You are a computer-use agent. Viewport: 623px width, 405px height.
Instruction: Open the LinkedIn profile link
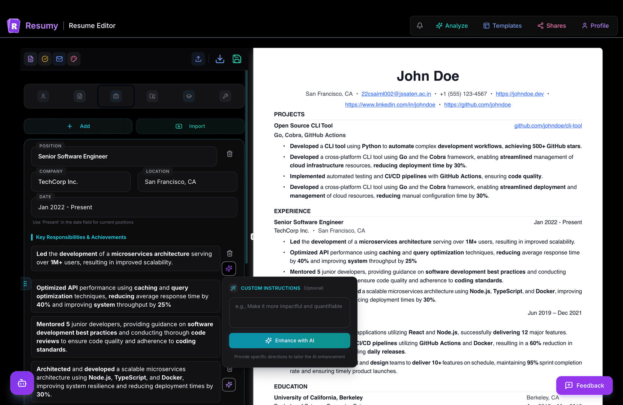pos(390,105)
